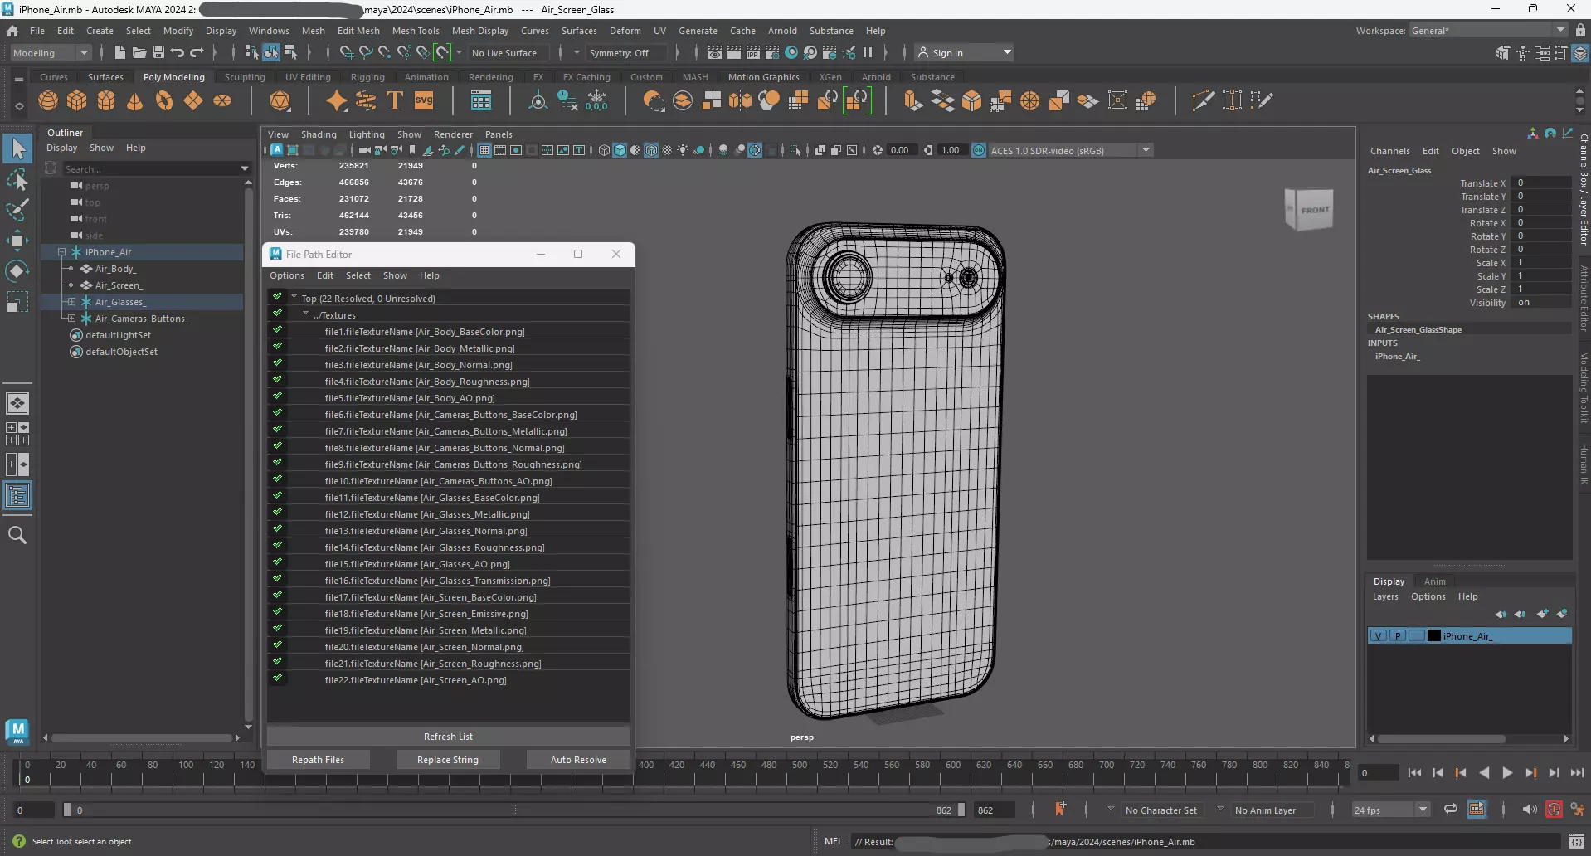The height and width of the screenshot is (856, 1591).
Task: Click the Auto Resolve button
Action: (x=578, y=760)
